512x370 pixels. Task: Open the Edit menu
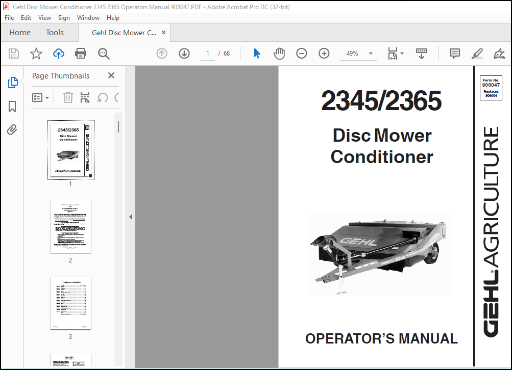[26, 18]
